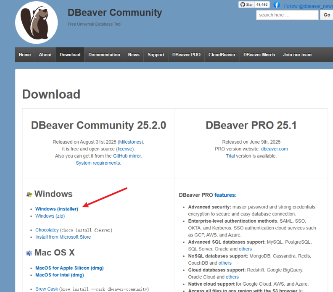Open the DBeaver Merch menu item
Screen dimensions: 333x292
point(259,55)
